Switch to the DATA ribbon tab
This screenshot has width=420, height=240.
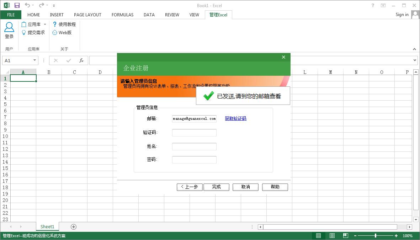(x=149, y=15)
